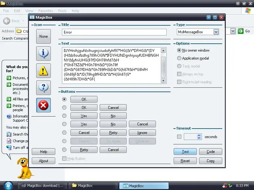Open the Tools menu in Explorer

click(62, 11)
